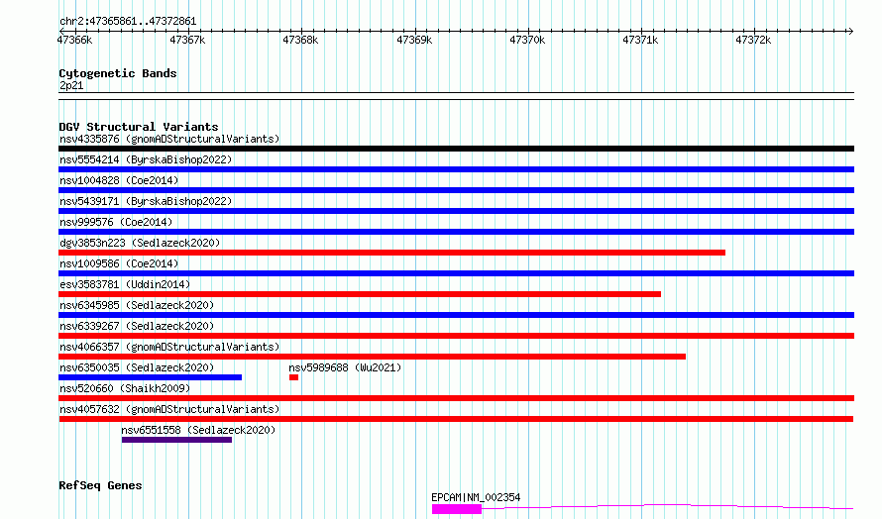Viewport: 882px width, 519px height.
Task: Click the 47371k ruler position
Action: click(x=640, y=40)
